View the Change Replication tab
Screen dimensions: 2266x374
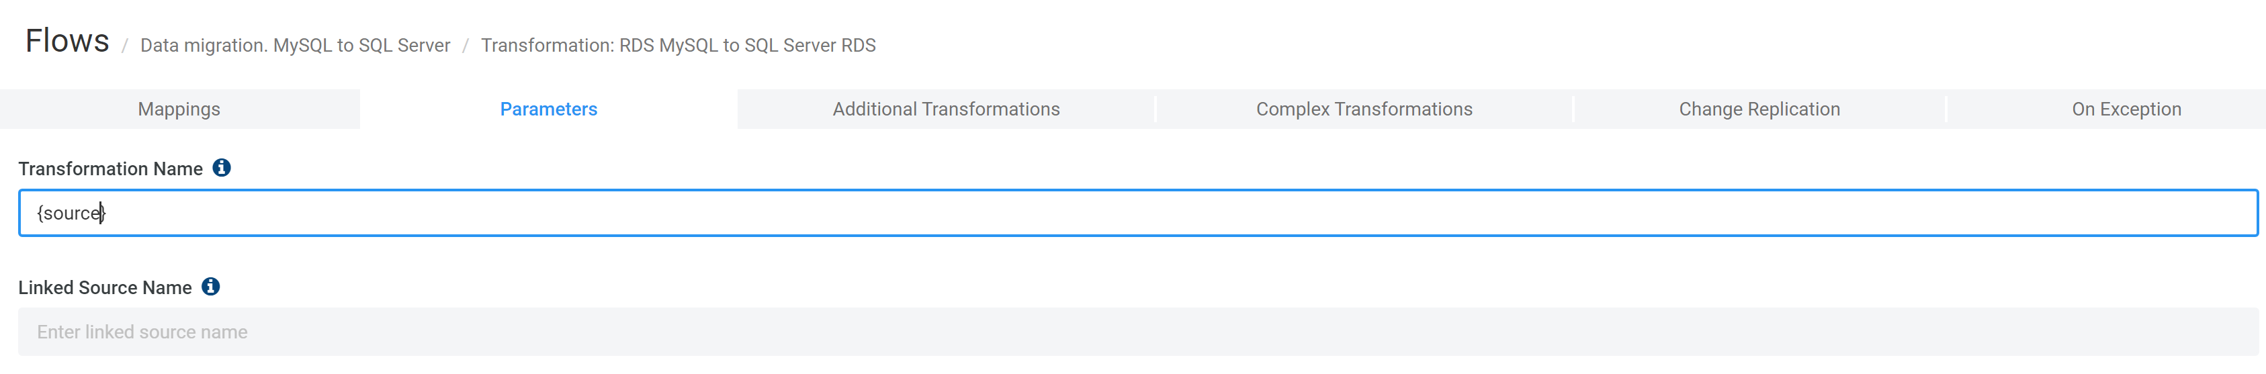click(x=1759, y=109)
